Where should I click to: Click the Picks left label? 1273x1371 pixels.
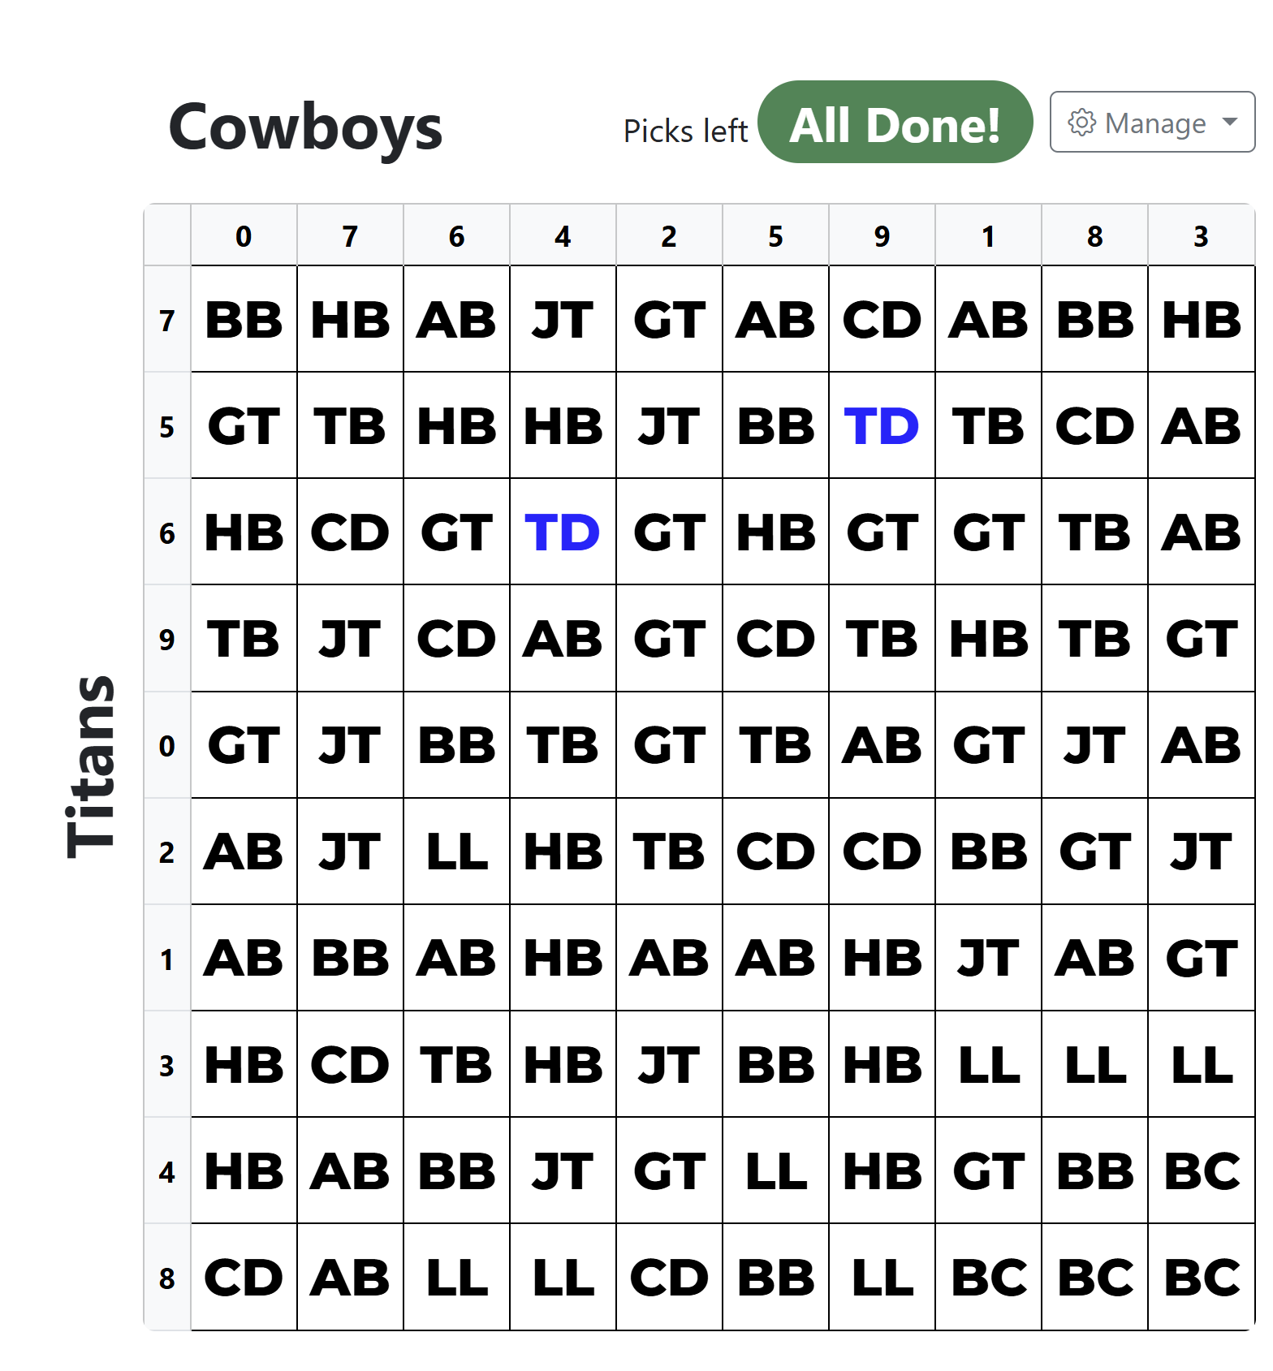pos(685,131)
